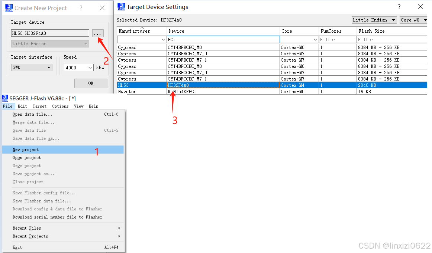The width and height of the screenshot is (432, 253).
Task: Open the View menu
Action: pos(79,106)
